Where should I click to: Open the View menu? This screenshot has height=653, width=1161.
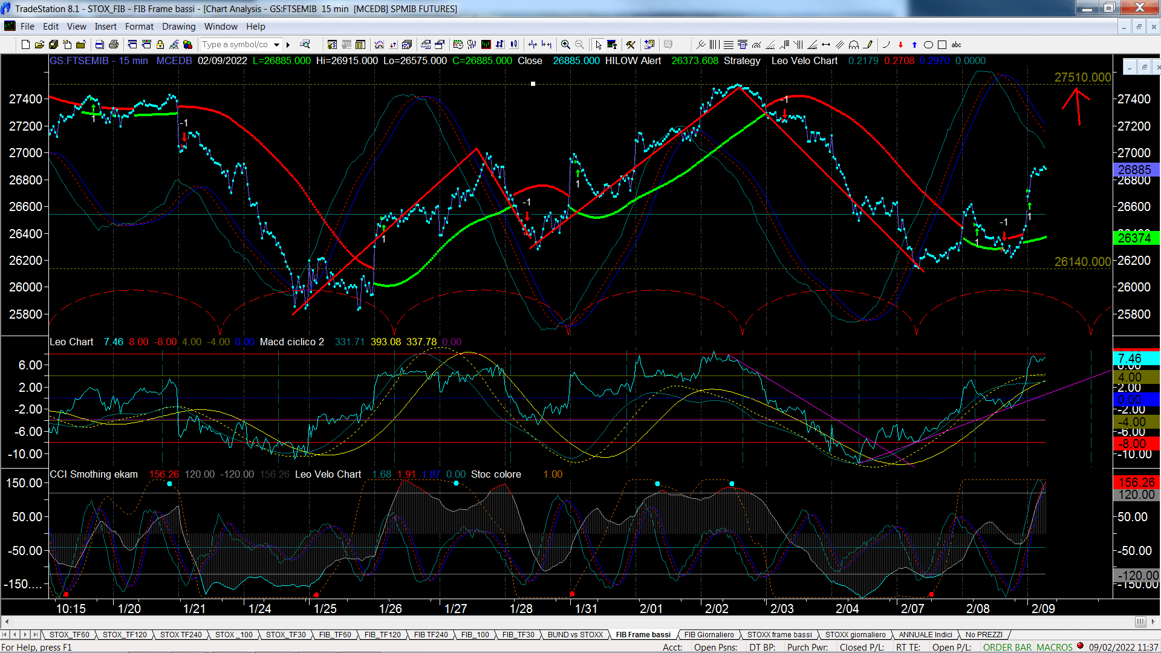(x=76, y=27)
